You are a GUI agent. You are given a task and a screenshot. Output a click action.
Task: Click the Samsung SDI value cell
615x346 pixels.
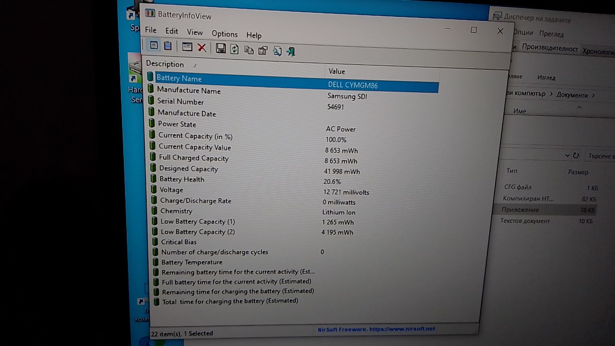(x=347, y=96)
